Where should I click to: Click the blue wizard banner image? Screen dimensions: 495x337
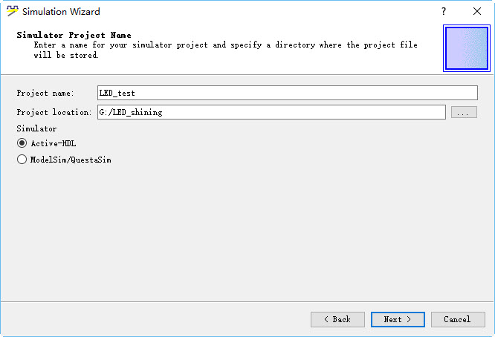[x=467, y=48]
